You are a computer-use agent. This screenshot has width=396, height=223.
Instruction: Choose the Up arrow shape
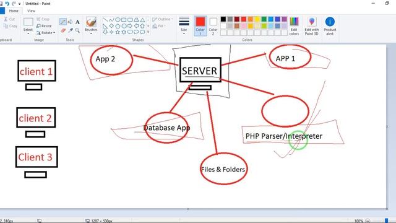click(x=142, y=26)
